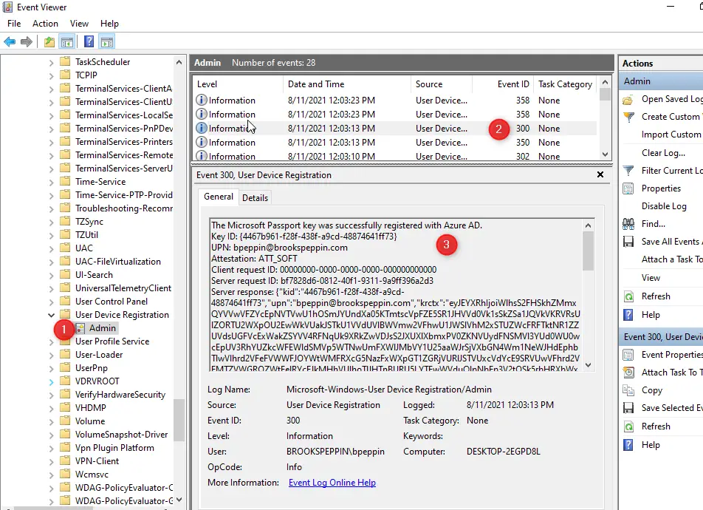Image resolution: width=703 pixels, height=510 pixels.
Task: Click the blue Help toolbar icon
Action: (x=89, y=41)
